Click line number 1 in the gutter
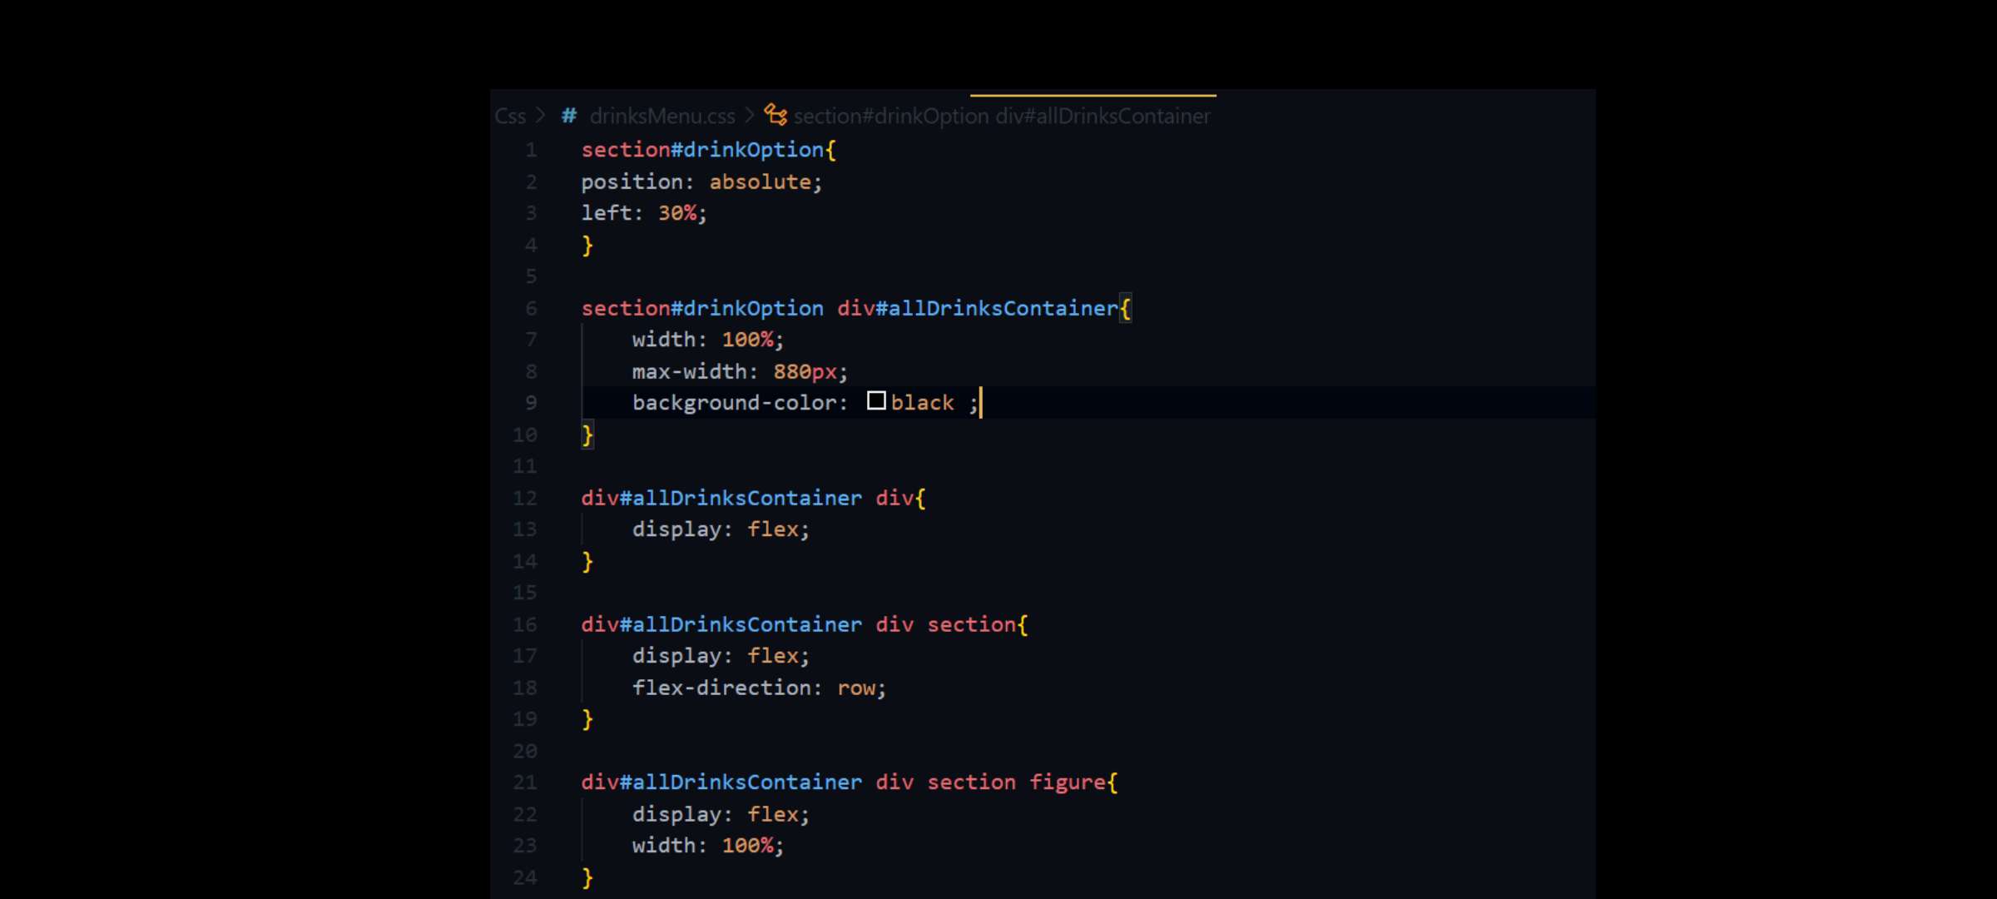Viewport: 1997px width, 899px height. pos(531,150)
